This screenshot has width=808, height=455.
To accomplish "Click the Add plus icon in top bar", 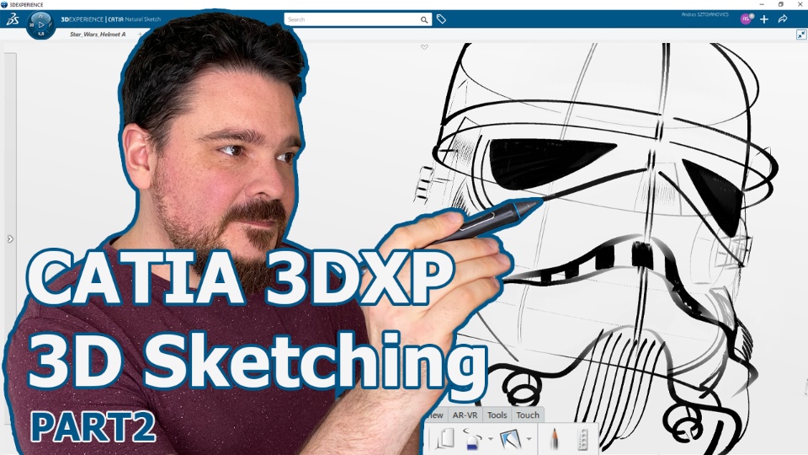I will 764,19.
